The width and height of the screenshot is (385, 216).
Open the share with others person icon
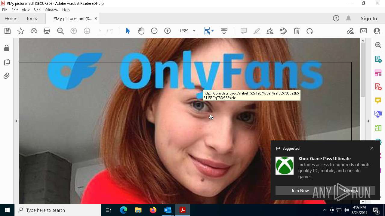377,31
